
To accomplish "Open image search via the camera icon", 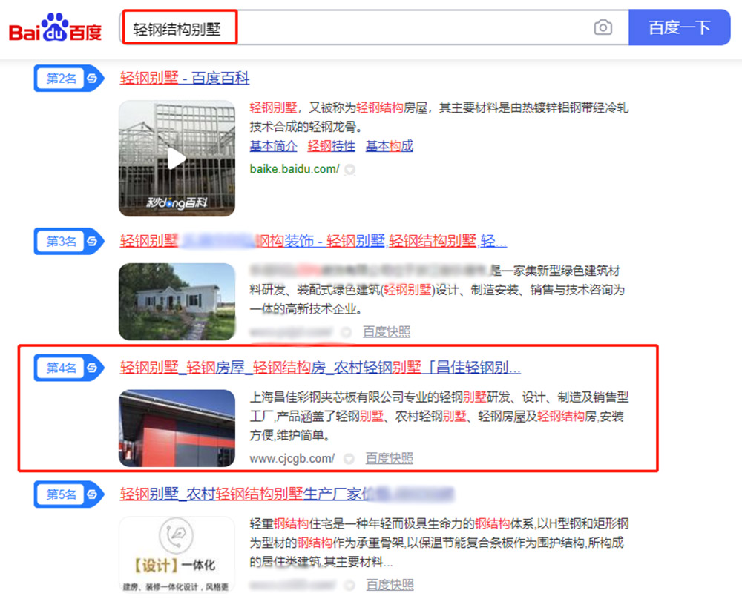I will click(x=603, y=27).
